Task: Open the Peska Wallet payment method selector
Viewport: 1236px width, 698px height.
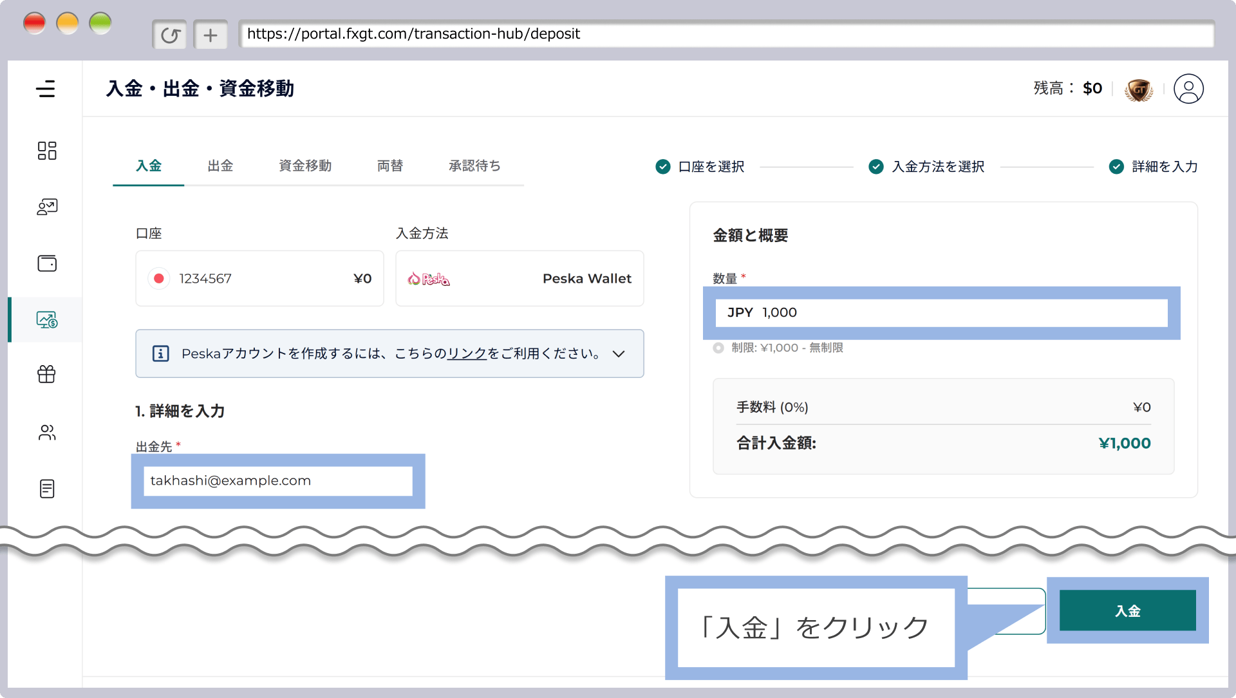Action: [520, 278]
